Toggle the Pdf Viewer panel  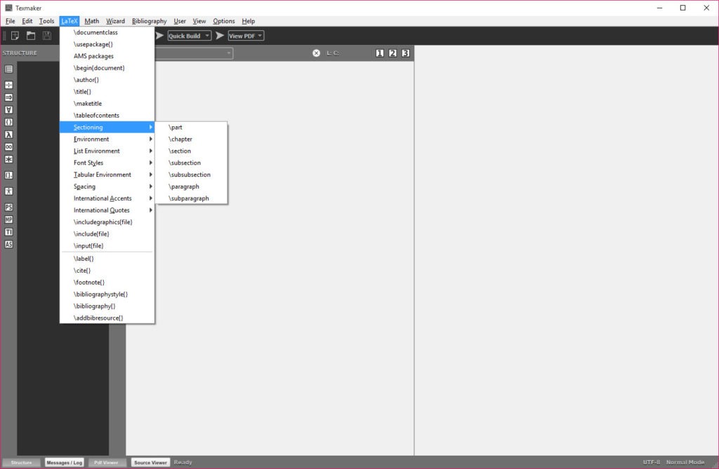coord(106,463)
